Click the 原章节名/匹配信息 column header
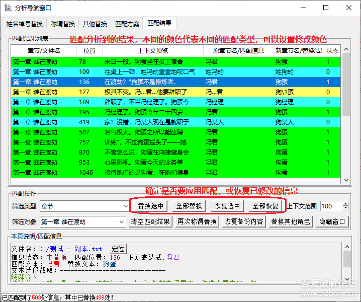The width and height of the screenshot is (361, 302). click(x=238, y=51)
